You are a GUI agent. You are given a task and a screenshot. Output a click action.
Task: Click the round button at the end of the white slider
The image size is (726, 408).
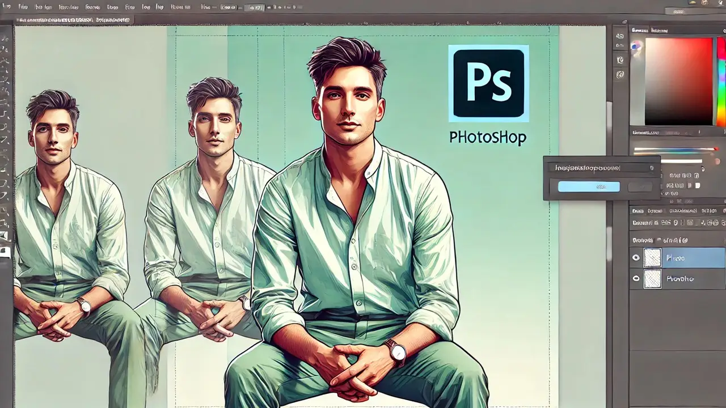pyautogui.click(x=703, y=168)
